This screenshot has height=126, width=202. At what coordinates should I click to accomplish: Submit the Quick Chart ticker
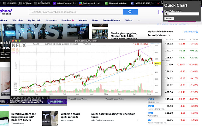coord(169,19)
